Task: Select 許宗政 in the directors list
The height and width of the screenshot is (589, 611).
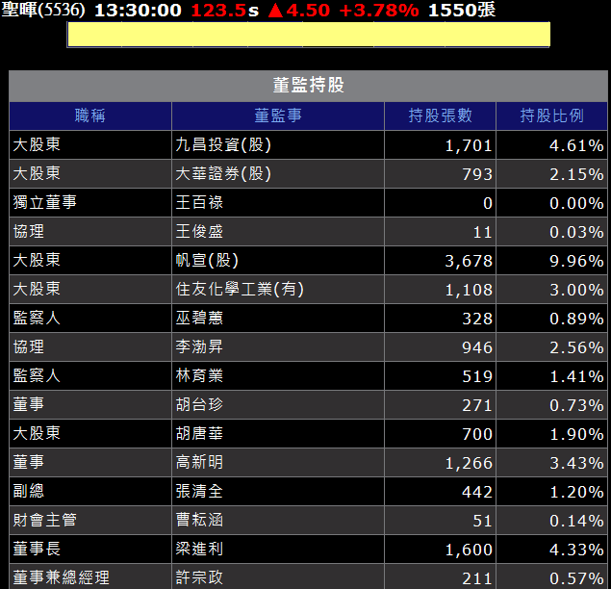Action: click(199, 577)
